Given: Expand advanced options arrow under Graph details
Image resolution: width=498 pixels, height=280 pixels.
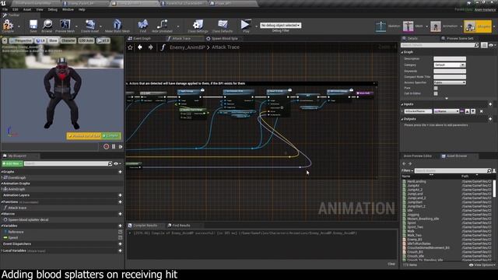Looking at the screenshot, I should pyautogui.click(x=447, y=99).
